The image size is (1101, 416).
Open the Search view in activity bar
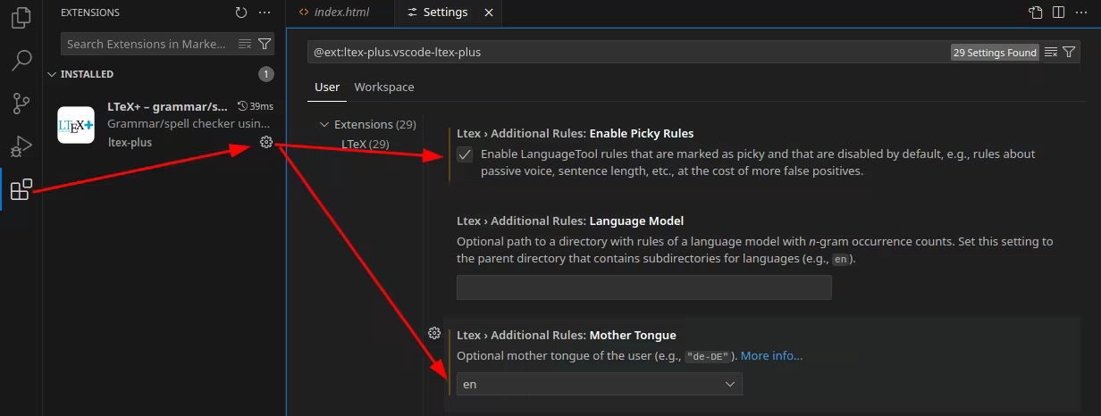point(21,60)
